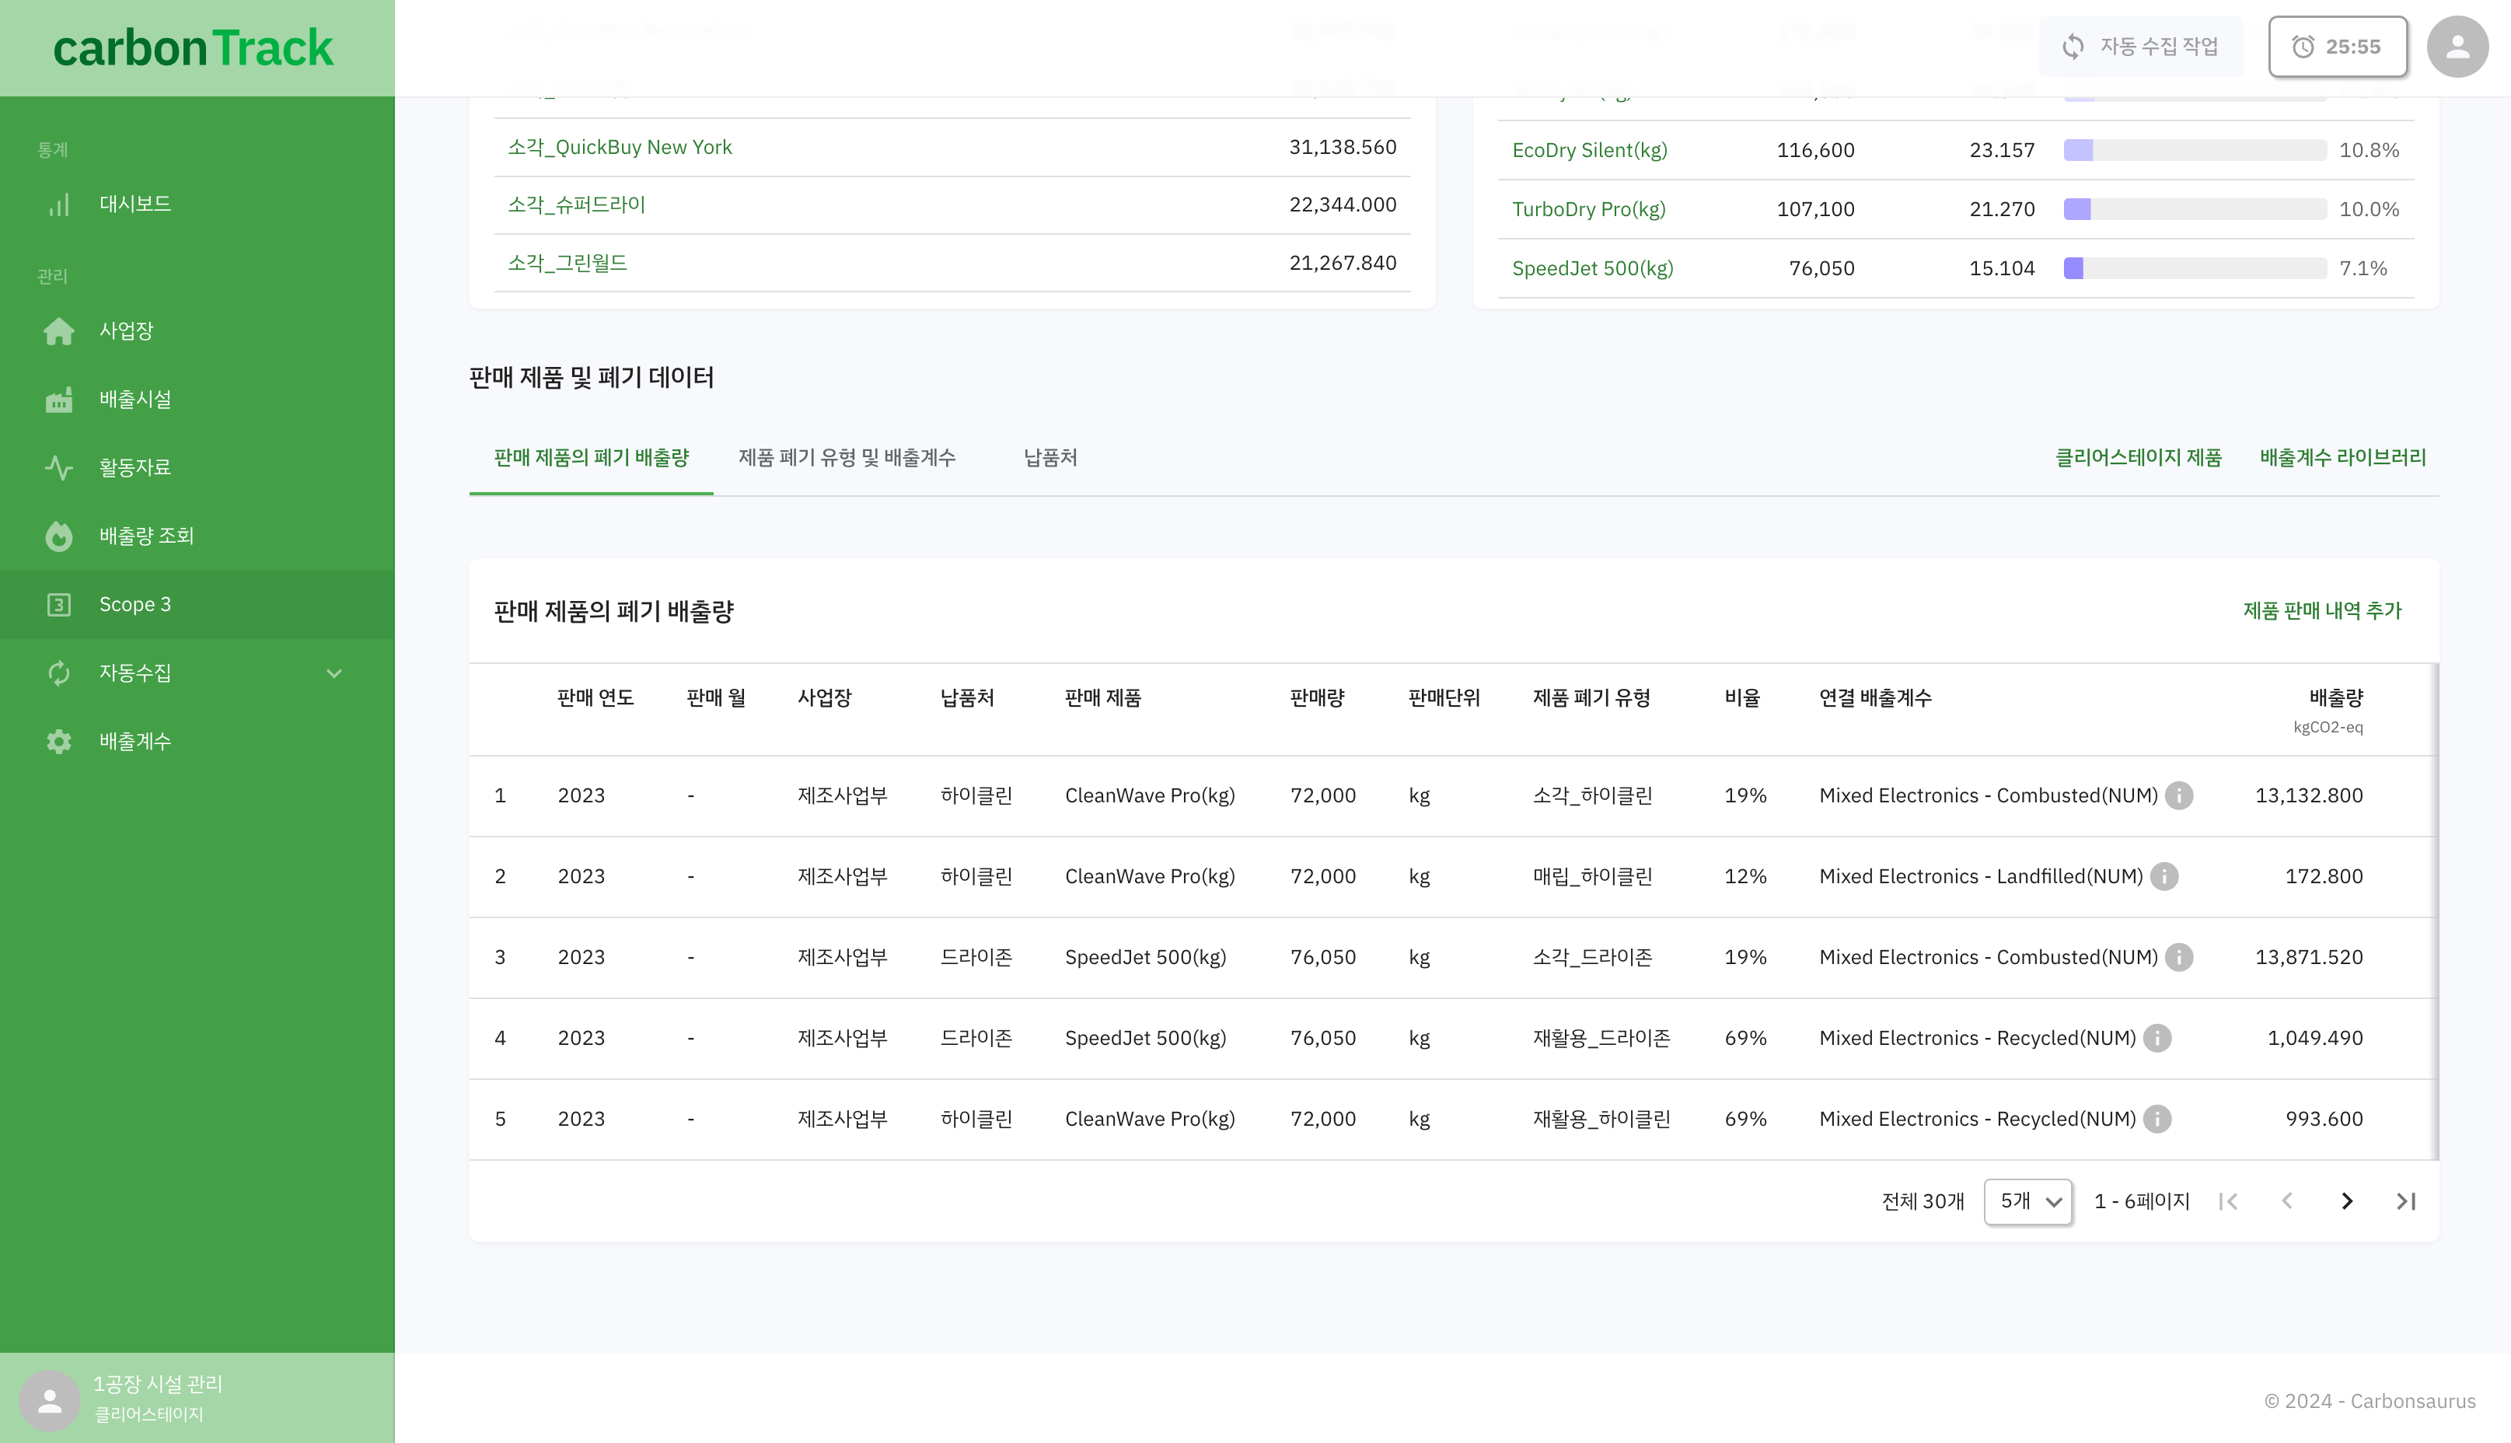Switch to the 판매 제품의 폐기 배출량 tab

(x=592, y=458)
